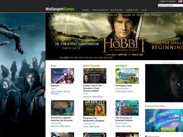Click Hidden Object genre under Golden Trails 3
Image resolution: width=183 pixels, height=137 pixels.
pos(97,96)
